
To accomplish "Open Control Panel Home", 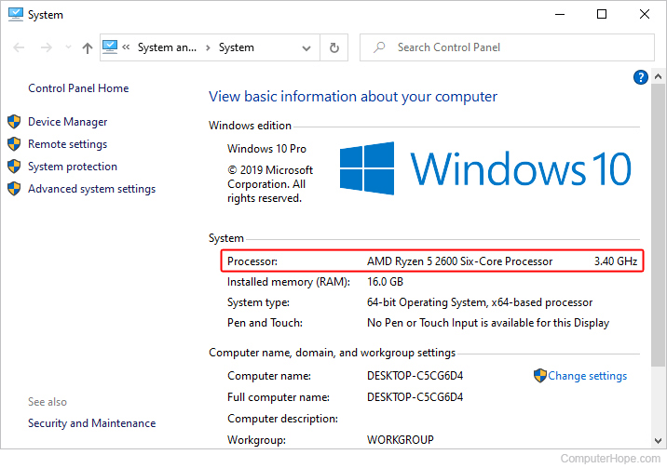I will click(x=78, y=87).
